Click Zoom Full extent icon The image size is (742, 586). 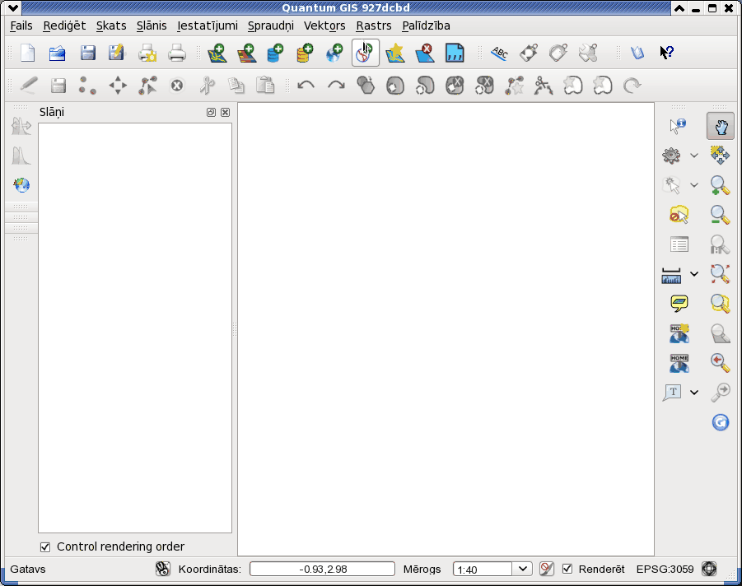click(x=721, y=274)
